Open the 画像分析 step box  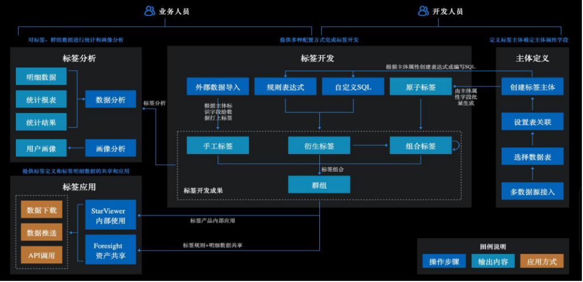[x=111, y=148]
